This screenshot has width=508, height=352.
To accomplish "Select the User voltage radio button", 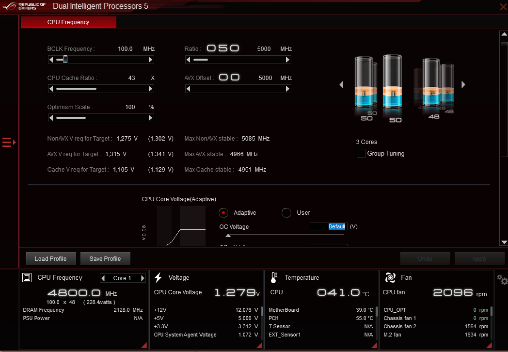I will tap(286, 213).
